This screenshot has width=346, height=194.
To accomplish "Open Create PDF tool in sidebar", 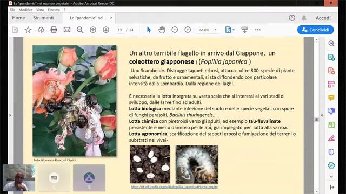I will (x=331, y=71).
